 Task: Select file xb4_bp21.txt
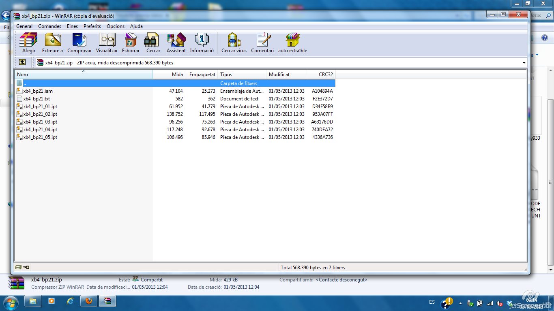coord(175,99)
